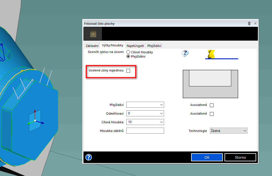This screenshot has height=176, width=272.
Task: Click the blue help icon at bottom-left
Action: (x=89, y=157)
